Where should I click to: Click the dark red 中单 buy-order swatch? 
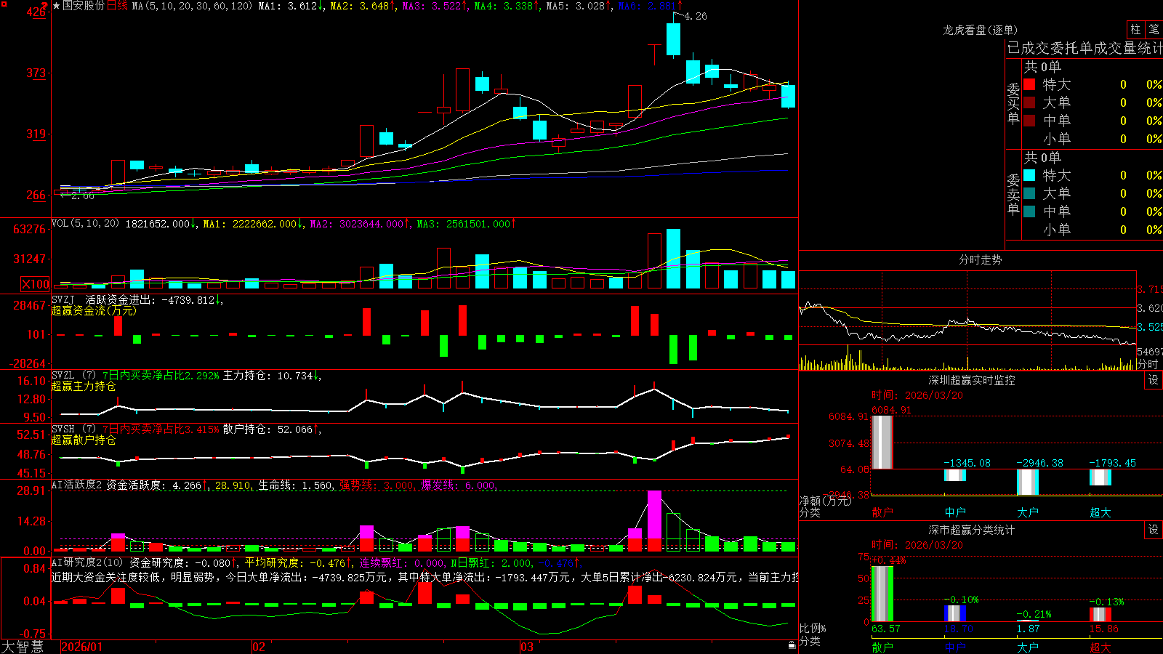1029,121
